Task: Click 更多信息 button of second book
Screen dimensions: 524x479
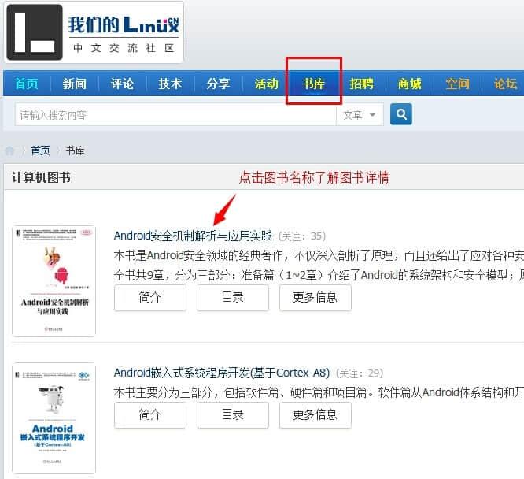Action: click(x=316, y=415)
